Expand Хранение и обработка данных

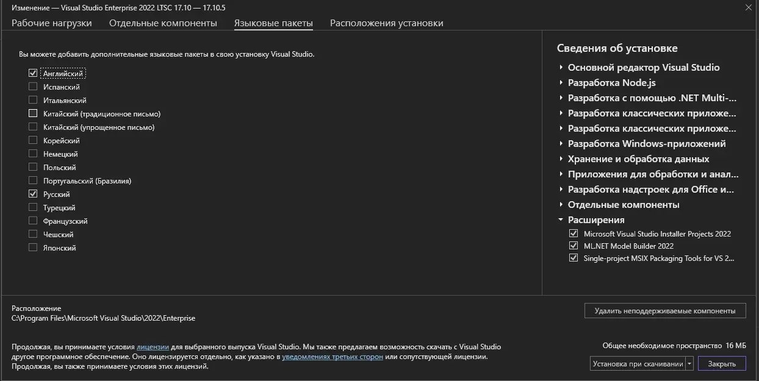(561, 159)
